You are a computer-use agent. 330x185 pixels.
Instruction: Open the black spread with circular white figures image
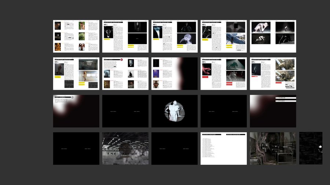175,111
